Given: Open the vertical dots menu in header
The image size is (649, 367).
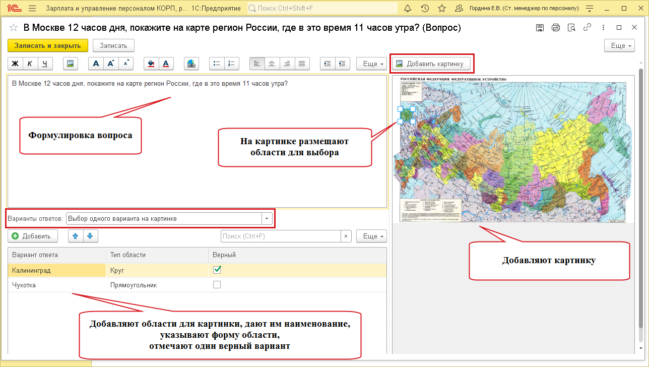Looking at the screenshot, I should 603,28.
